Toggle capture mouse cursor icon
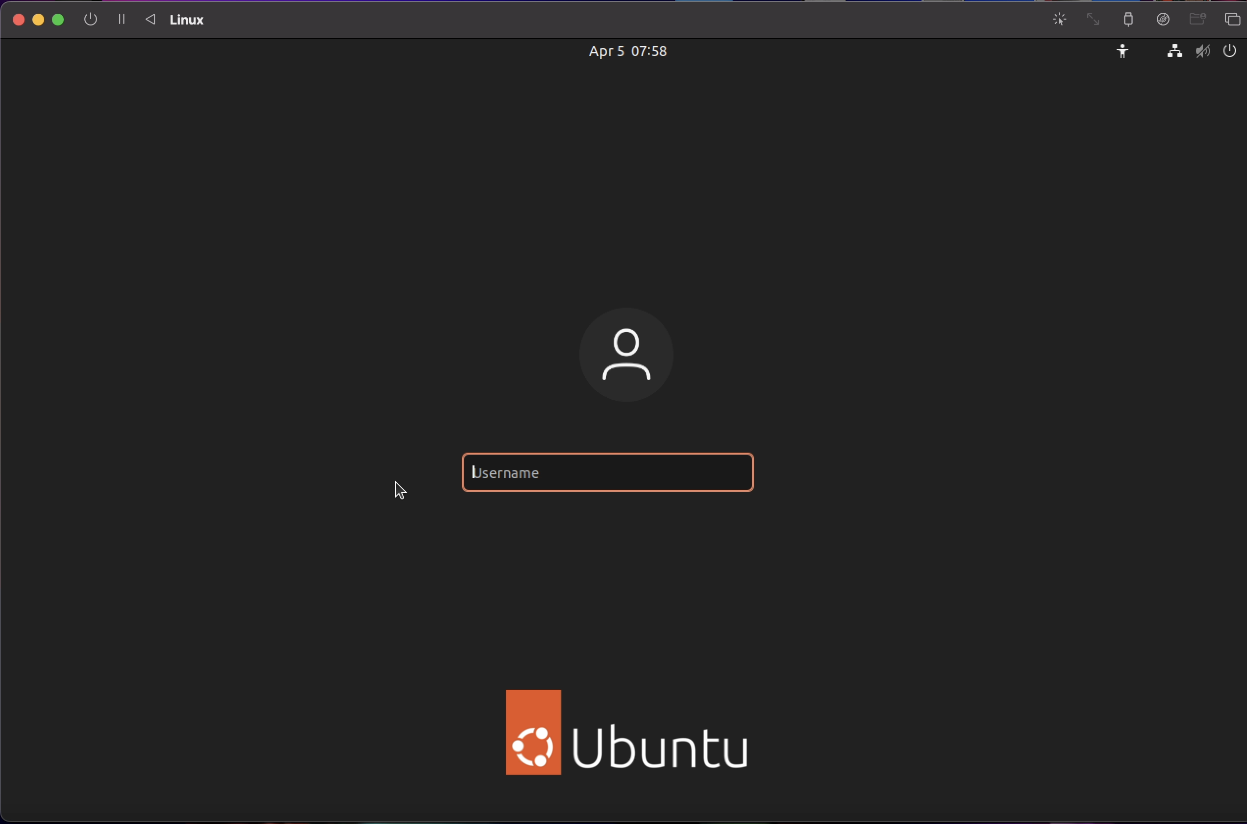The image size is (1247, 824). click(x=1059, y=20)
